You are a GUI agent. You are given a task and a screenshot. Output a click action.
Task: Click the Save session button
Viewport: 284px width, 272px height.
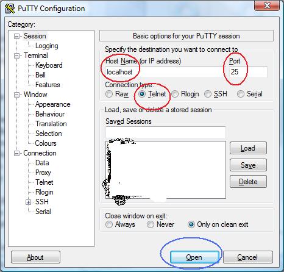248,165
